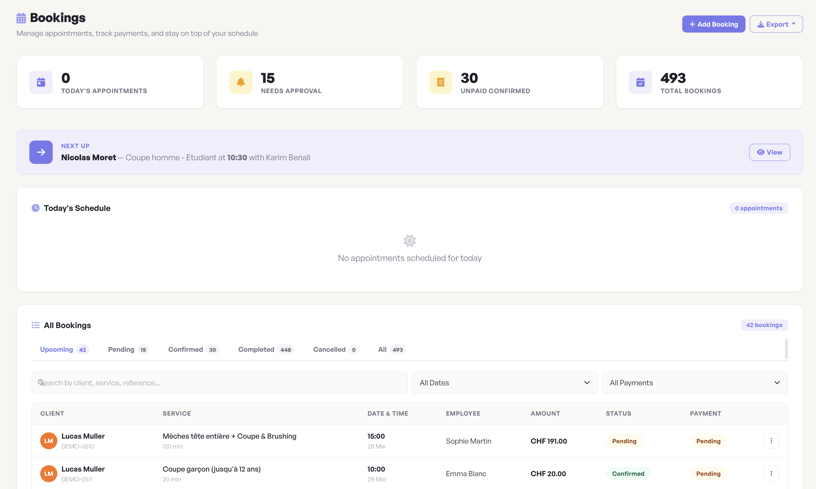Click Lucas Muller's LM avatar first row

pyautogui.click(x=48, y=441)
